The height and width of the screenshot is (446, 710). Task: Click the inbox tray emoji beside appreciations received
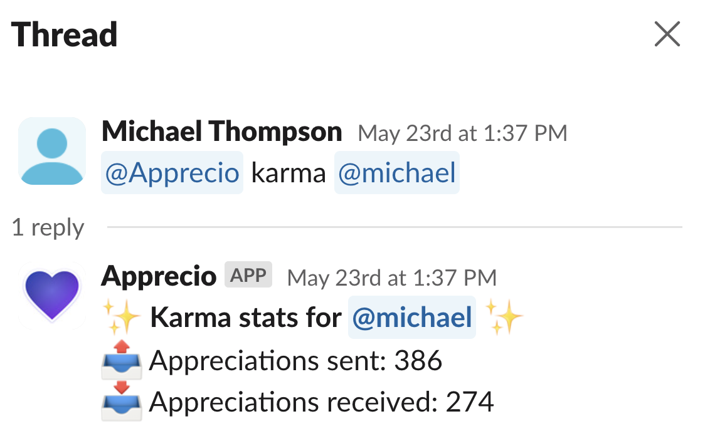click(x=121, y=405)
